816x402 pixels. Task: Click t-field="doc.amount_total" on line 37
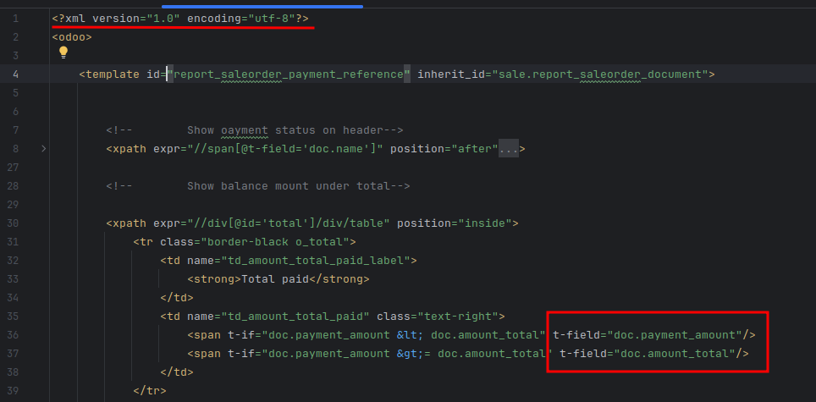pos(648,354)
